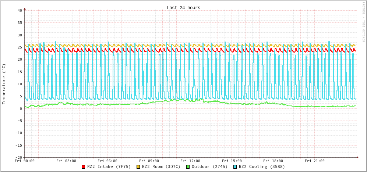Click the 'Last 24 hours' chart title
Screen dimensions: 367x172
click(183, 8)
